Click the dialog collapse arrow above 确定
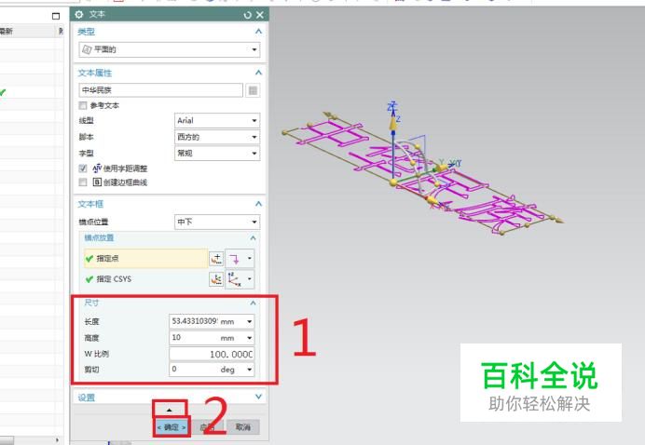Image resolution: width=645 pixels, height=445 pixels. (x=169, y=410)
